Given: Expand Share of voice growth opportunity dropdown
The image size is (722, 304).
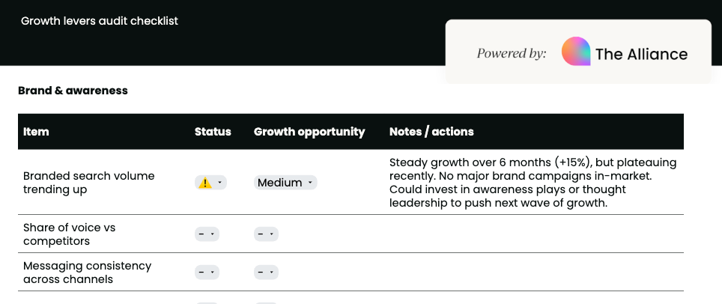Looking at the screenshot, I should pos(266,234).
